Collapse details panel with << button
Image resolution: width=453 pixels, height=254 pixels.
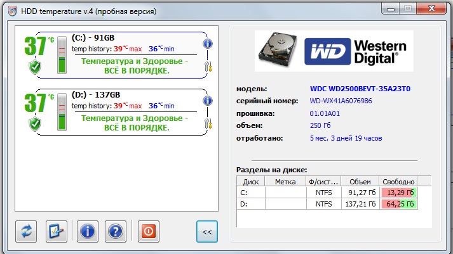click(x=207, y=232)
